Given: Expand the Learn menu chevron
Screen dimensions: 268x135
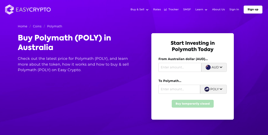Looking at the screenshot, I should tap(206, 10).
